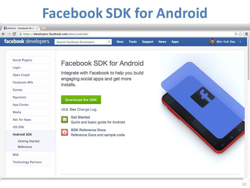Click the green Get Started icon
The image size is (250, 188).
pyautogui.click(x=65, y=120)
